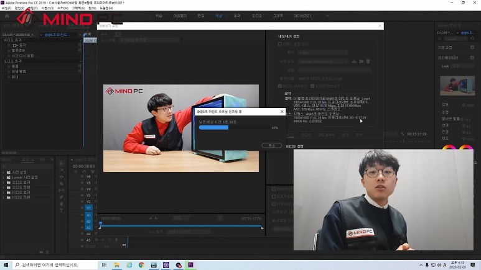Viewport: 481px width, 270px height.
Task: Select the Hand tool
Action: pyautogui.click(x=62, y=204)
